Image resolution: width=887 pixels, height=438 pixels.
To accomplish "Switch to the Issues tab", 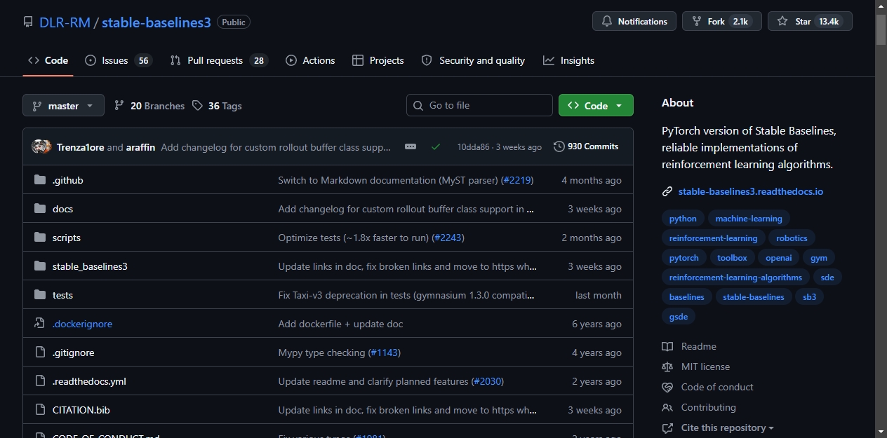I will pos(118,60).
